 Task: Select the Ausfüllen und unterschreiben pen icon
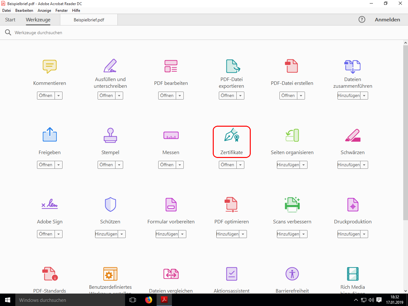click(x=110, y=66)
